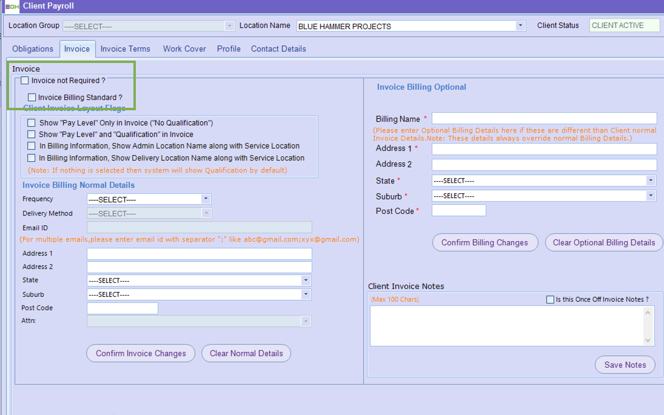Check the Invoice not Required checkbox
664x415 pixels.
pyautogui.click(x=25, y=81)
